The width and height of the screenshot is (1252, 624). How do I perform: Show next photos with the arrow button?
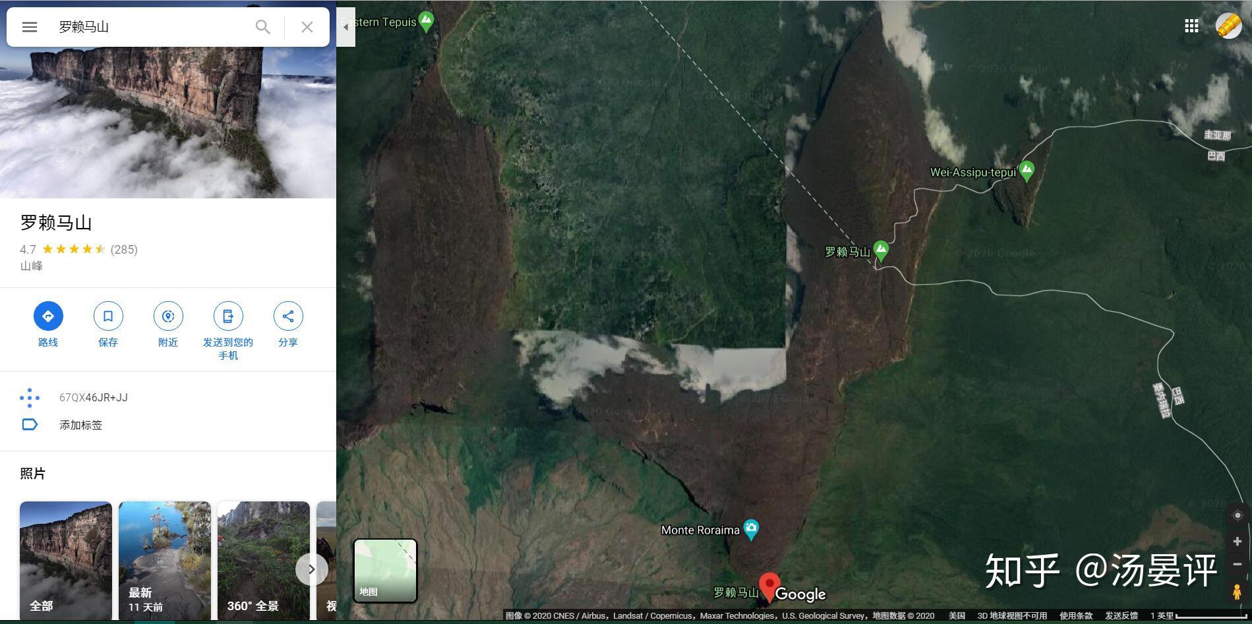point(311,569)
